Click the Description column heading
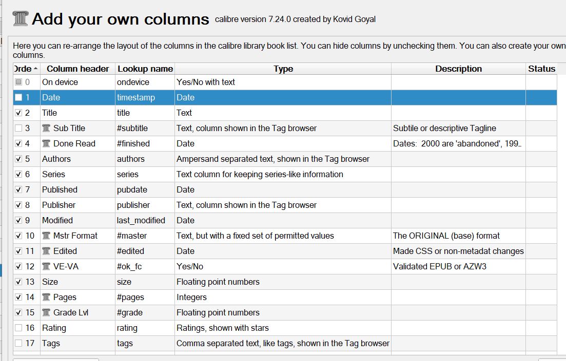This screenshot has height=361, width=566. (x=458, y=69)
